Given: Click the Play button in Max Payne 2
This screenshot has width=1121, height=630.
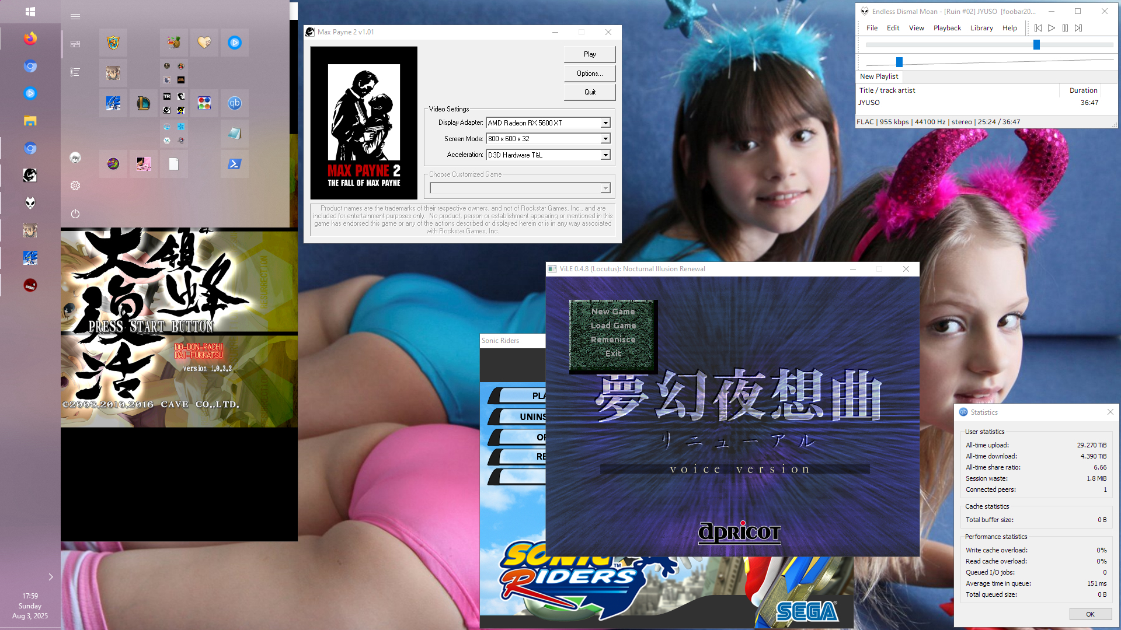Looking at the screenshot, I should pos(590,54).
